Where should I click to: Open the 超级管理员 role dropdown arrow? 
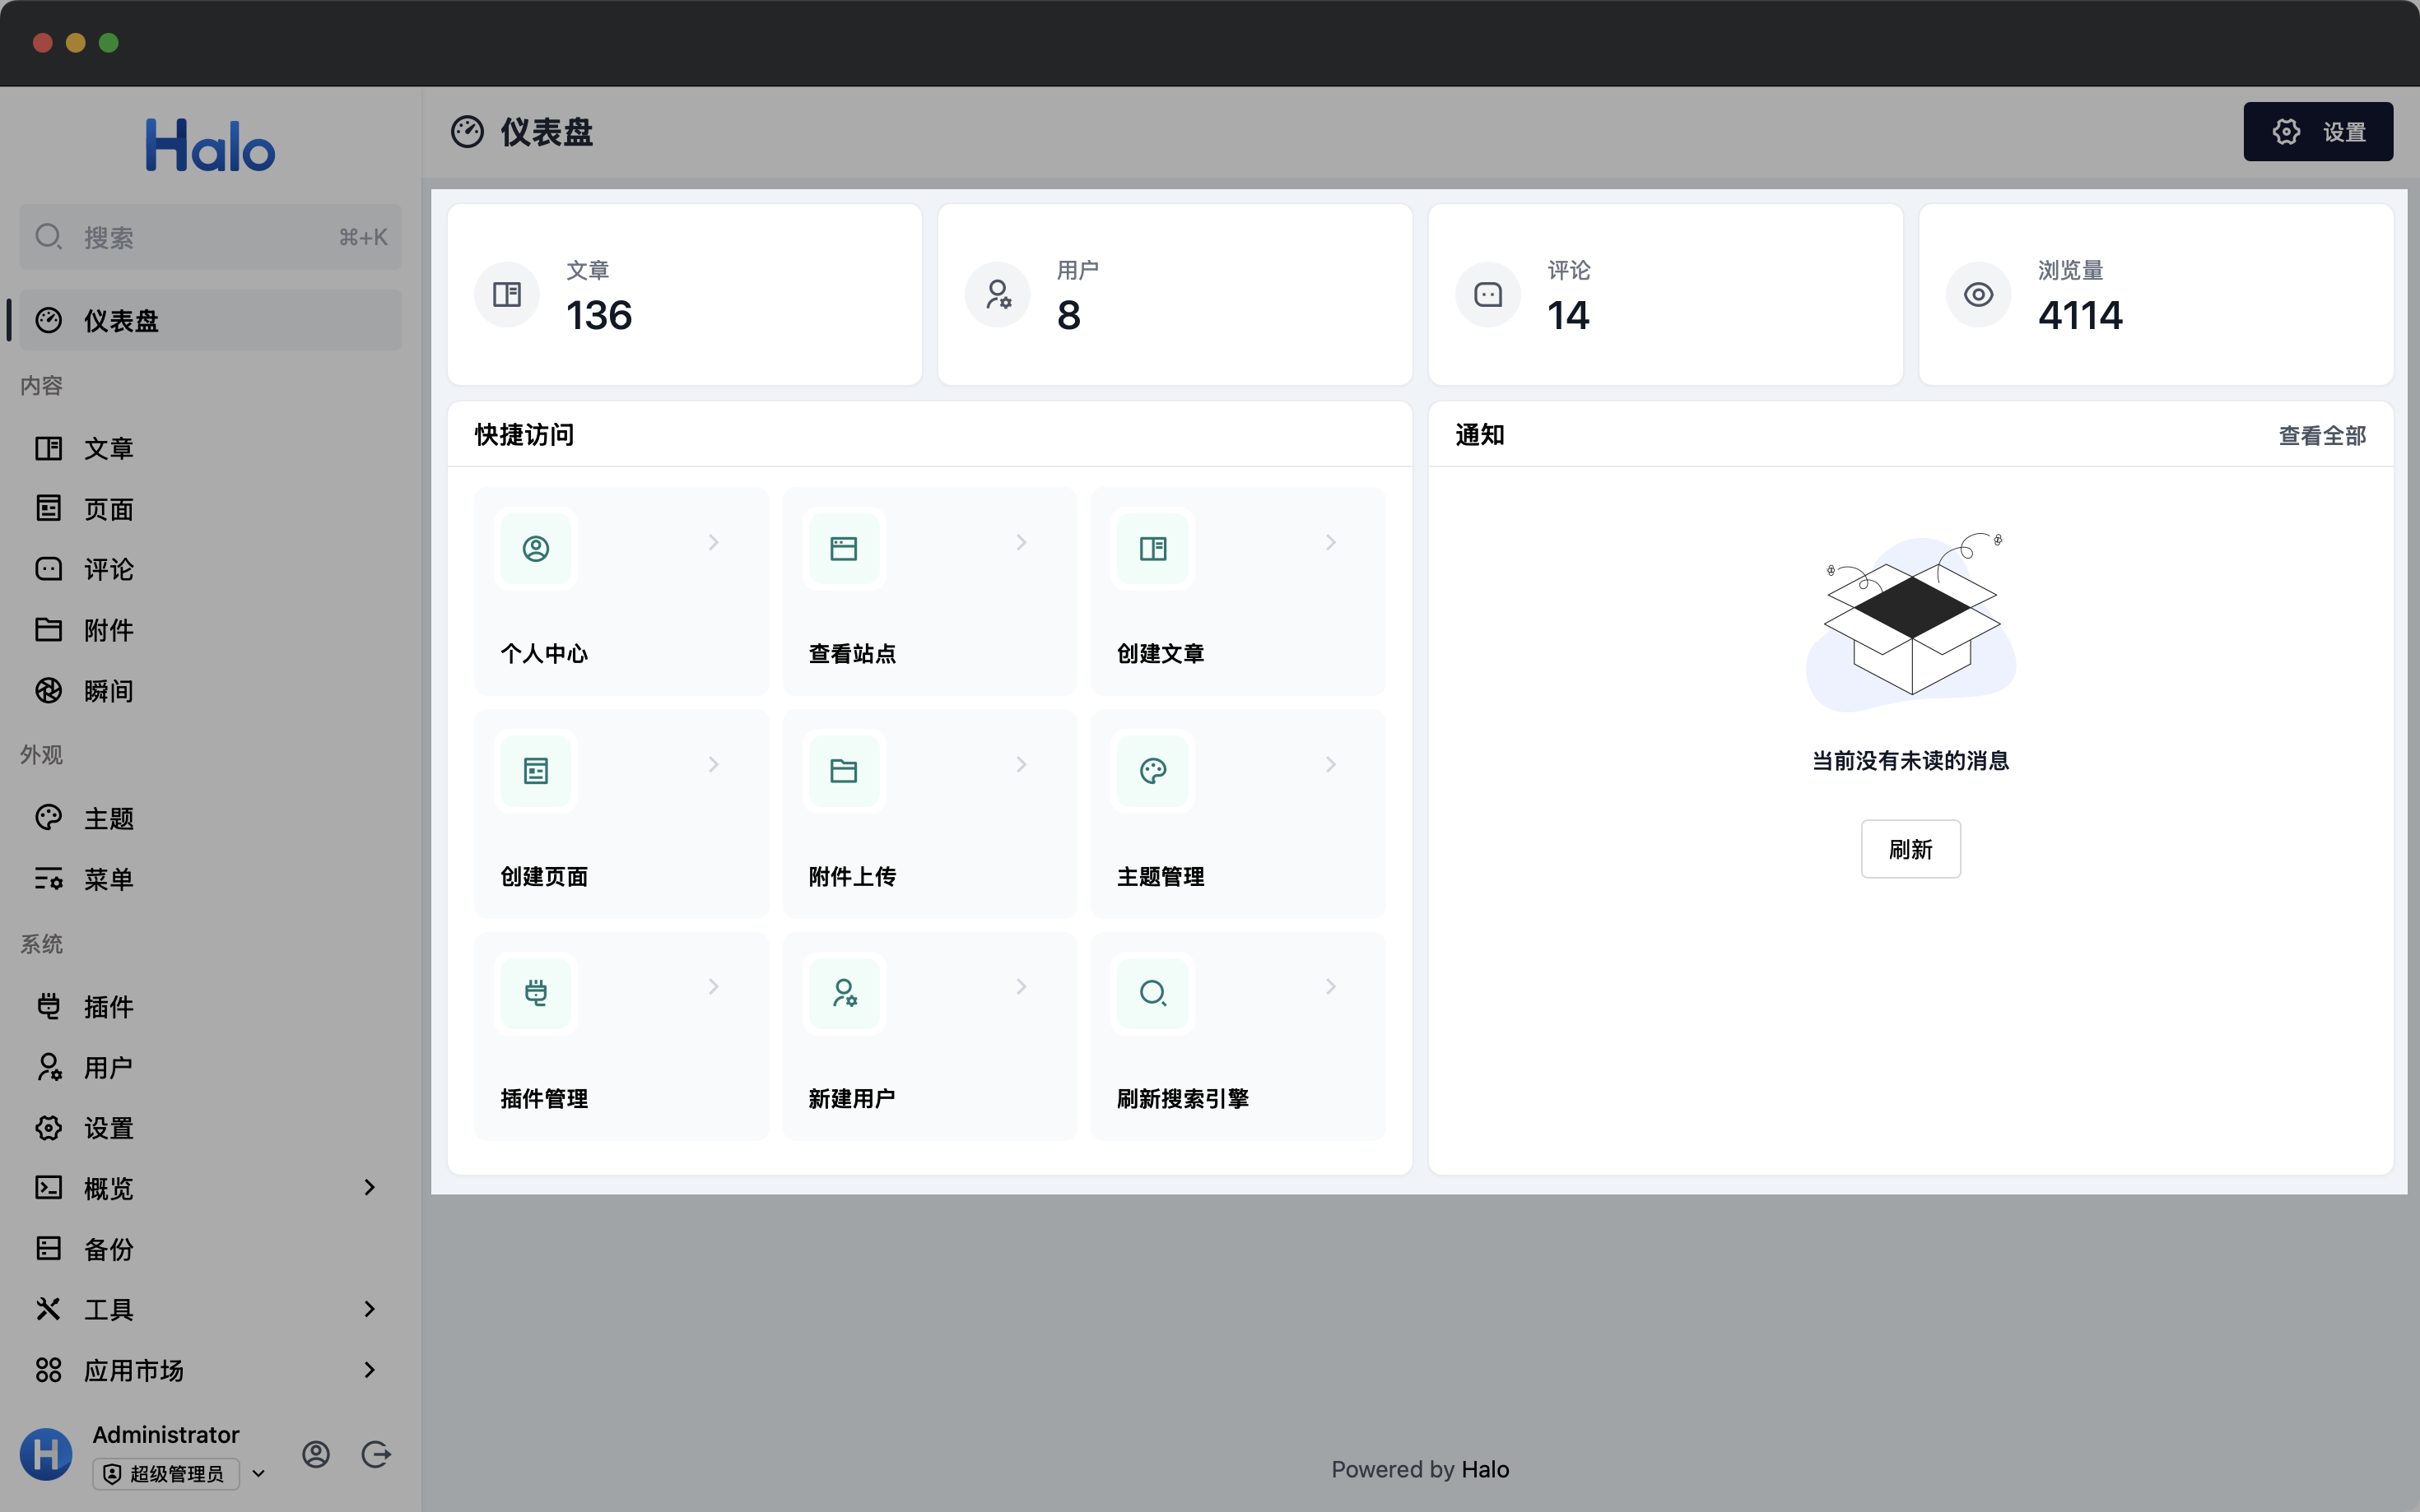(259, 1474)
